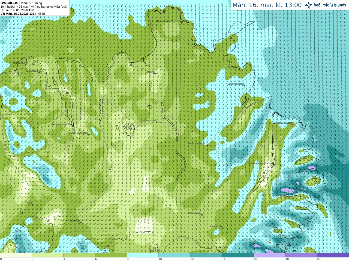This screenshot has height=261, width=349.
Task: Click the legend value 16
Action: tap(255, 259)
